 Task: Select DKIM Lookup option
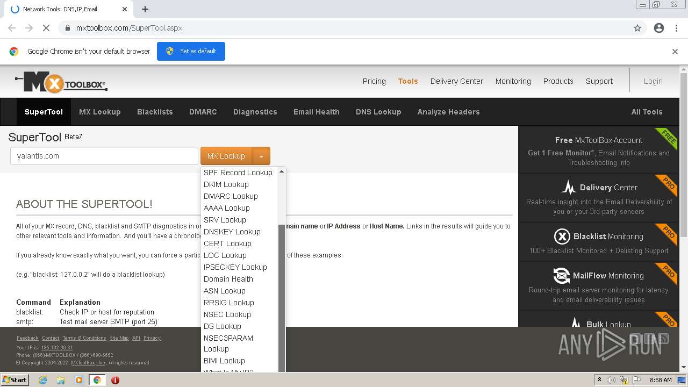coord(226,184)
